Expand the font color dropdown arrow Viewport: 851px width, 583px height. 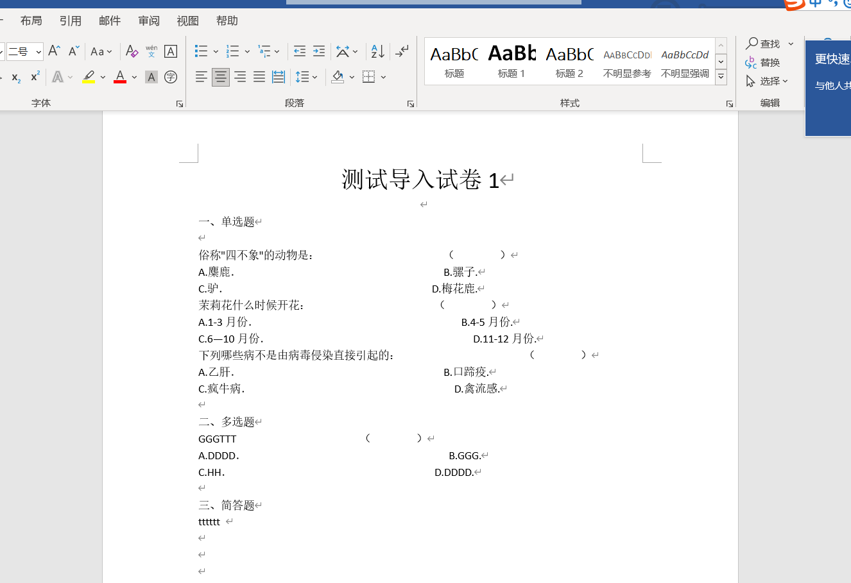[134, 77]
